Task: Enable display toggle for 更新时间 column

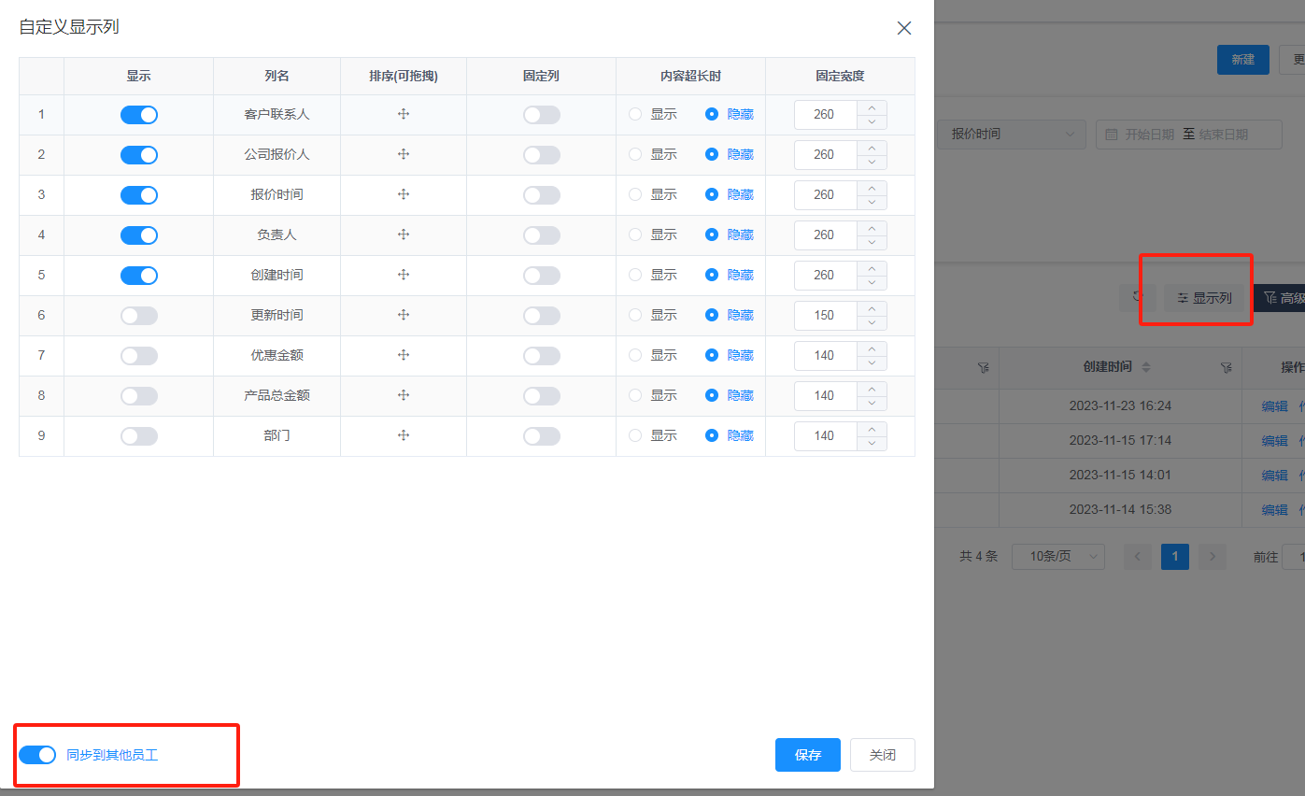Action: (x=139, y=316)
